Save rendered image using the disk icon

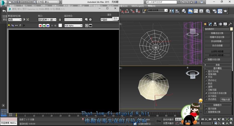(9, 25)
